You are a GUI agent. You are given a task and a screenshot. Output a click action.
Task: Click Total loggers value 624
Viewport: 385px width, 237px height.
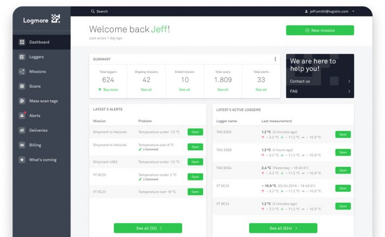108,80
